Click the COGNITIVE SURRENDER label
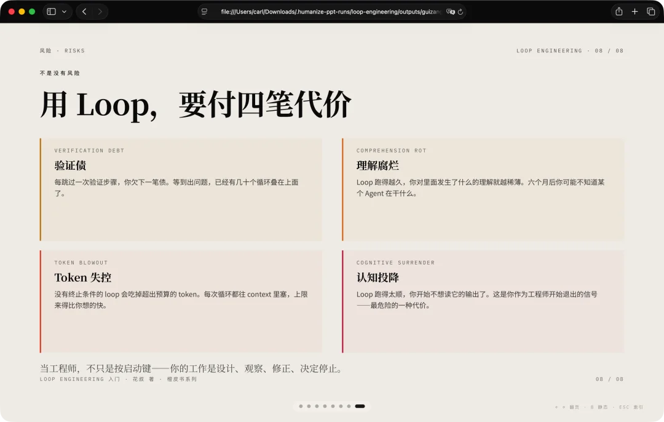This screenshot has width=664, height=422. click(395, 263)
